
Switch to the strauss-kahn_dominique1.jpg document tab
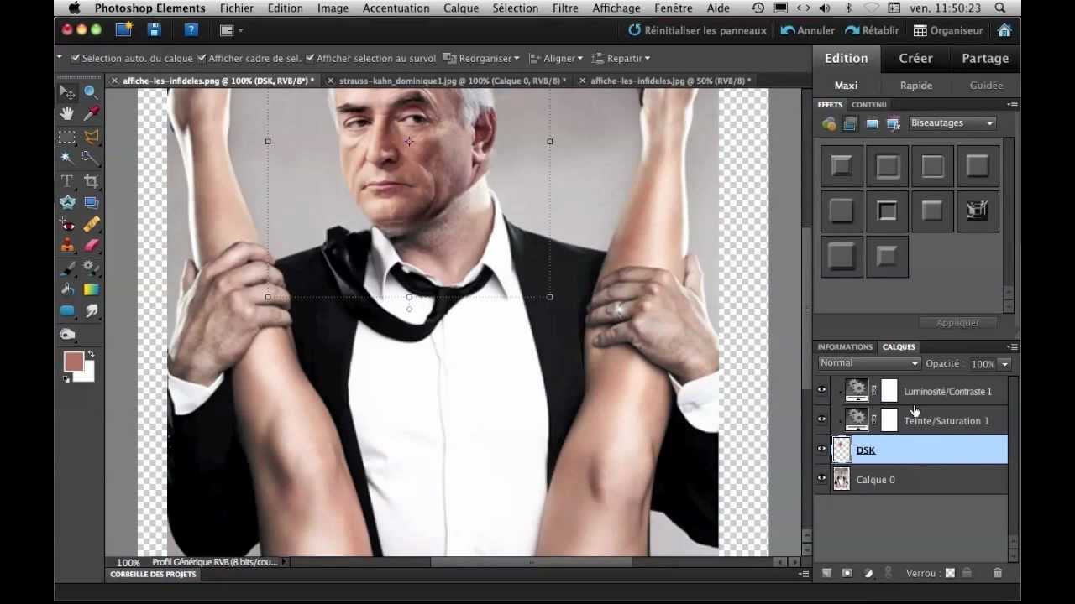447,81
